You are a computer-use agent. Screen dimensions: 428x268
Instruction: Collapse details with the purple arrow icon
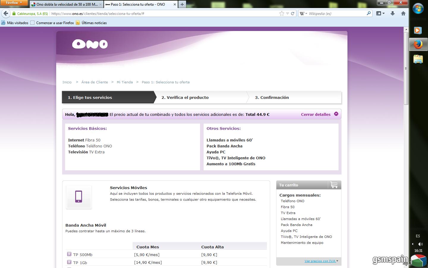coord(336,114)
